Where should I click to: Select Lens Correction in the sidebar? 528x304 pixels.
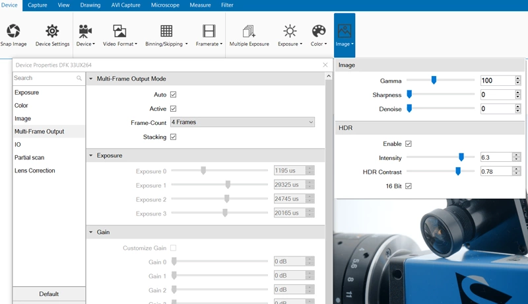pyautogui.click(x=35, y=171)
